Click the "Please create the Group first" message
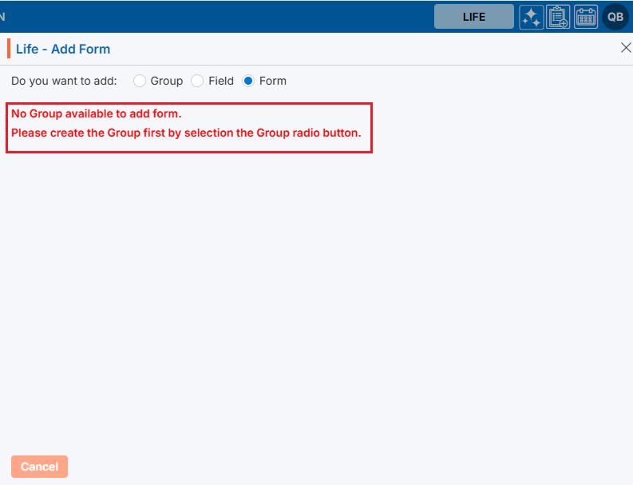The width and height of the screenshot is (633, 485). click(x=186, y=133)
